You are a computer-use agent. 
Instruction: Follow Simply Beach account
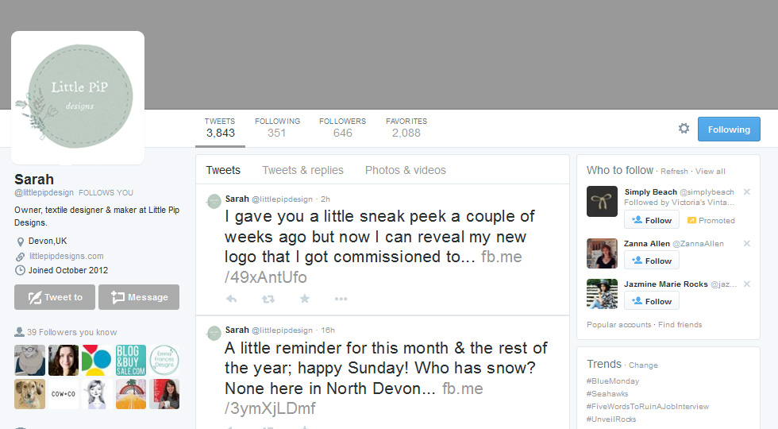(652, 220)
